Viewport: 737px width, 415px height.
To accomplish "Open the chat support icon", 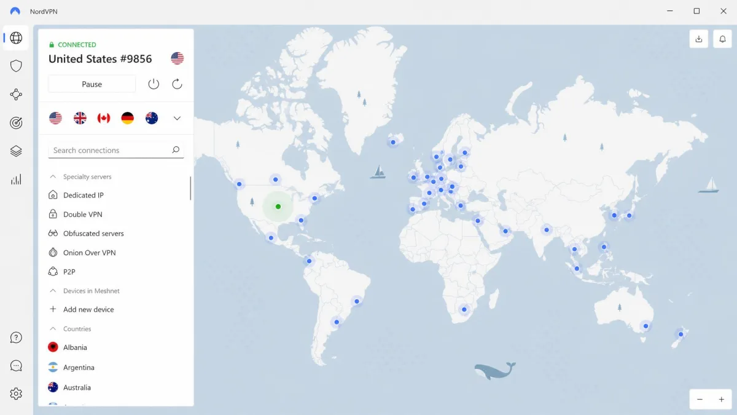I will [17, 366].
